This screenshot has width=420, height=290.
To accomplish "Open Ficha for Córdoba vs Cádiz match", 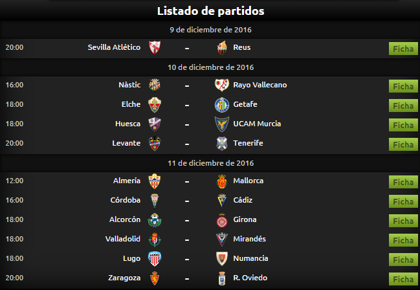I will (x=403, y=201).
